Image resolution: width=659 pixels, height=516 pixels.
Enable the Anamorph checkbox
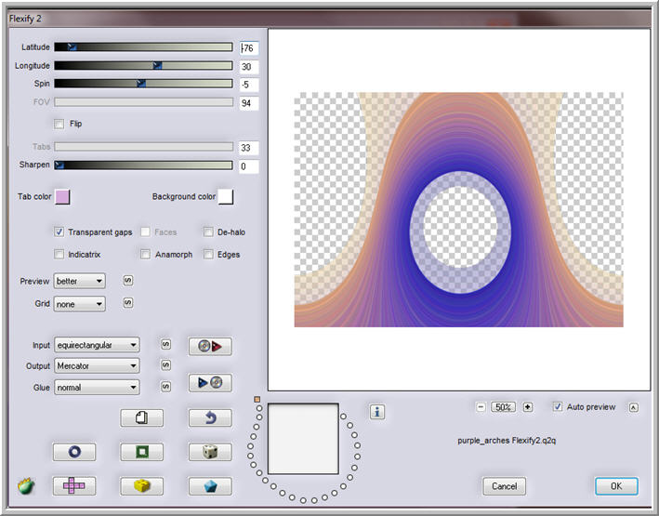[145, 254]
